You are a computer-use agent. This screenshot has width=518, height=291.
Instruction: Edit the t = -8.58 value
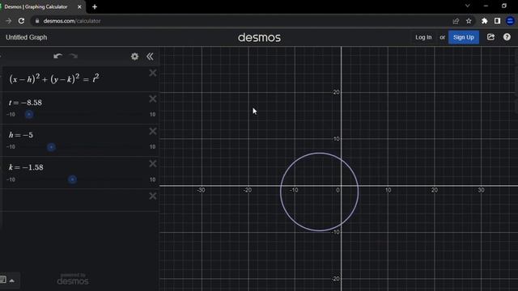(x=25, y=103)
